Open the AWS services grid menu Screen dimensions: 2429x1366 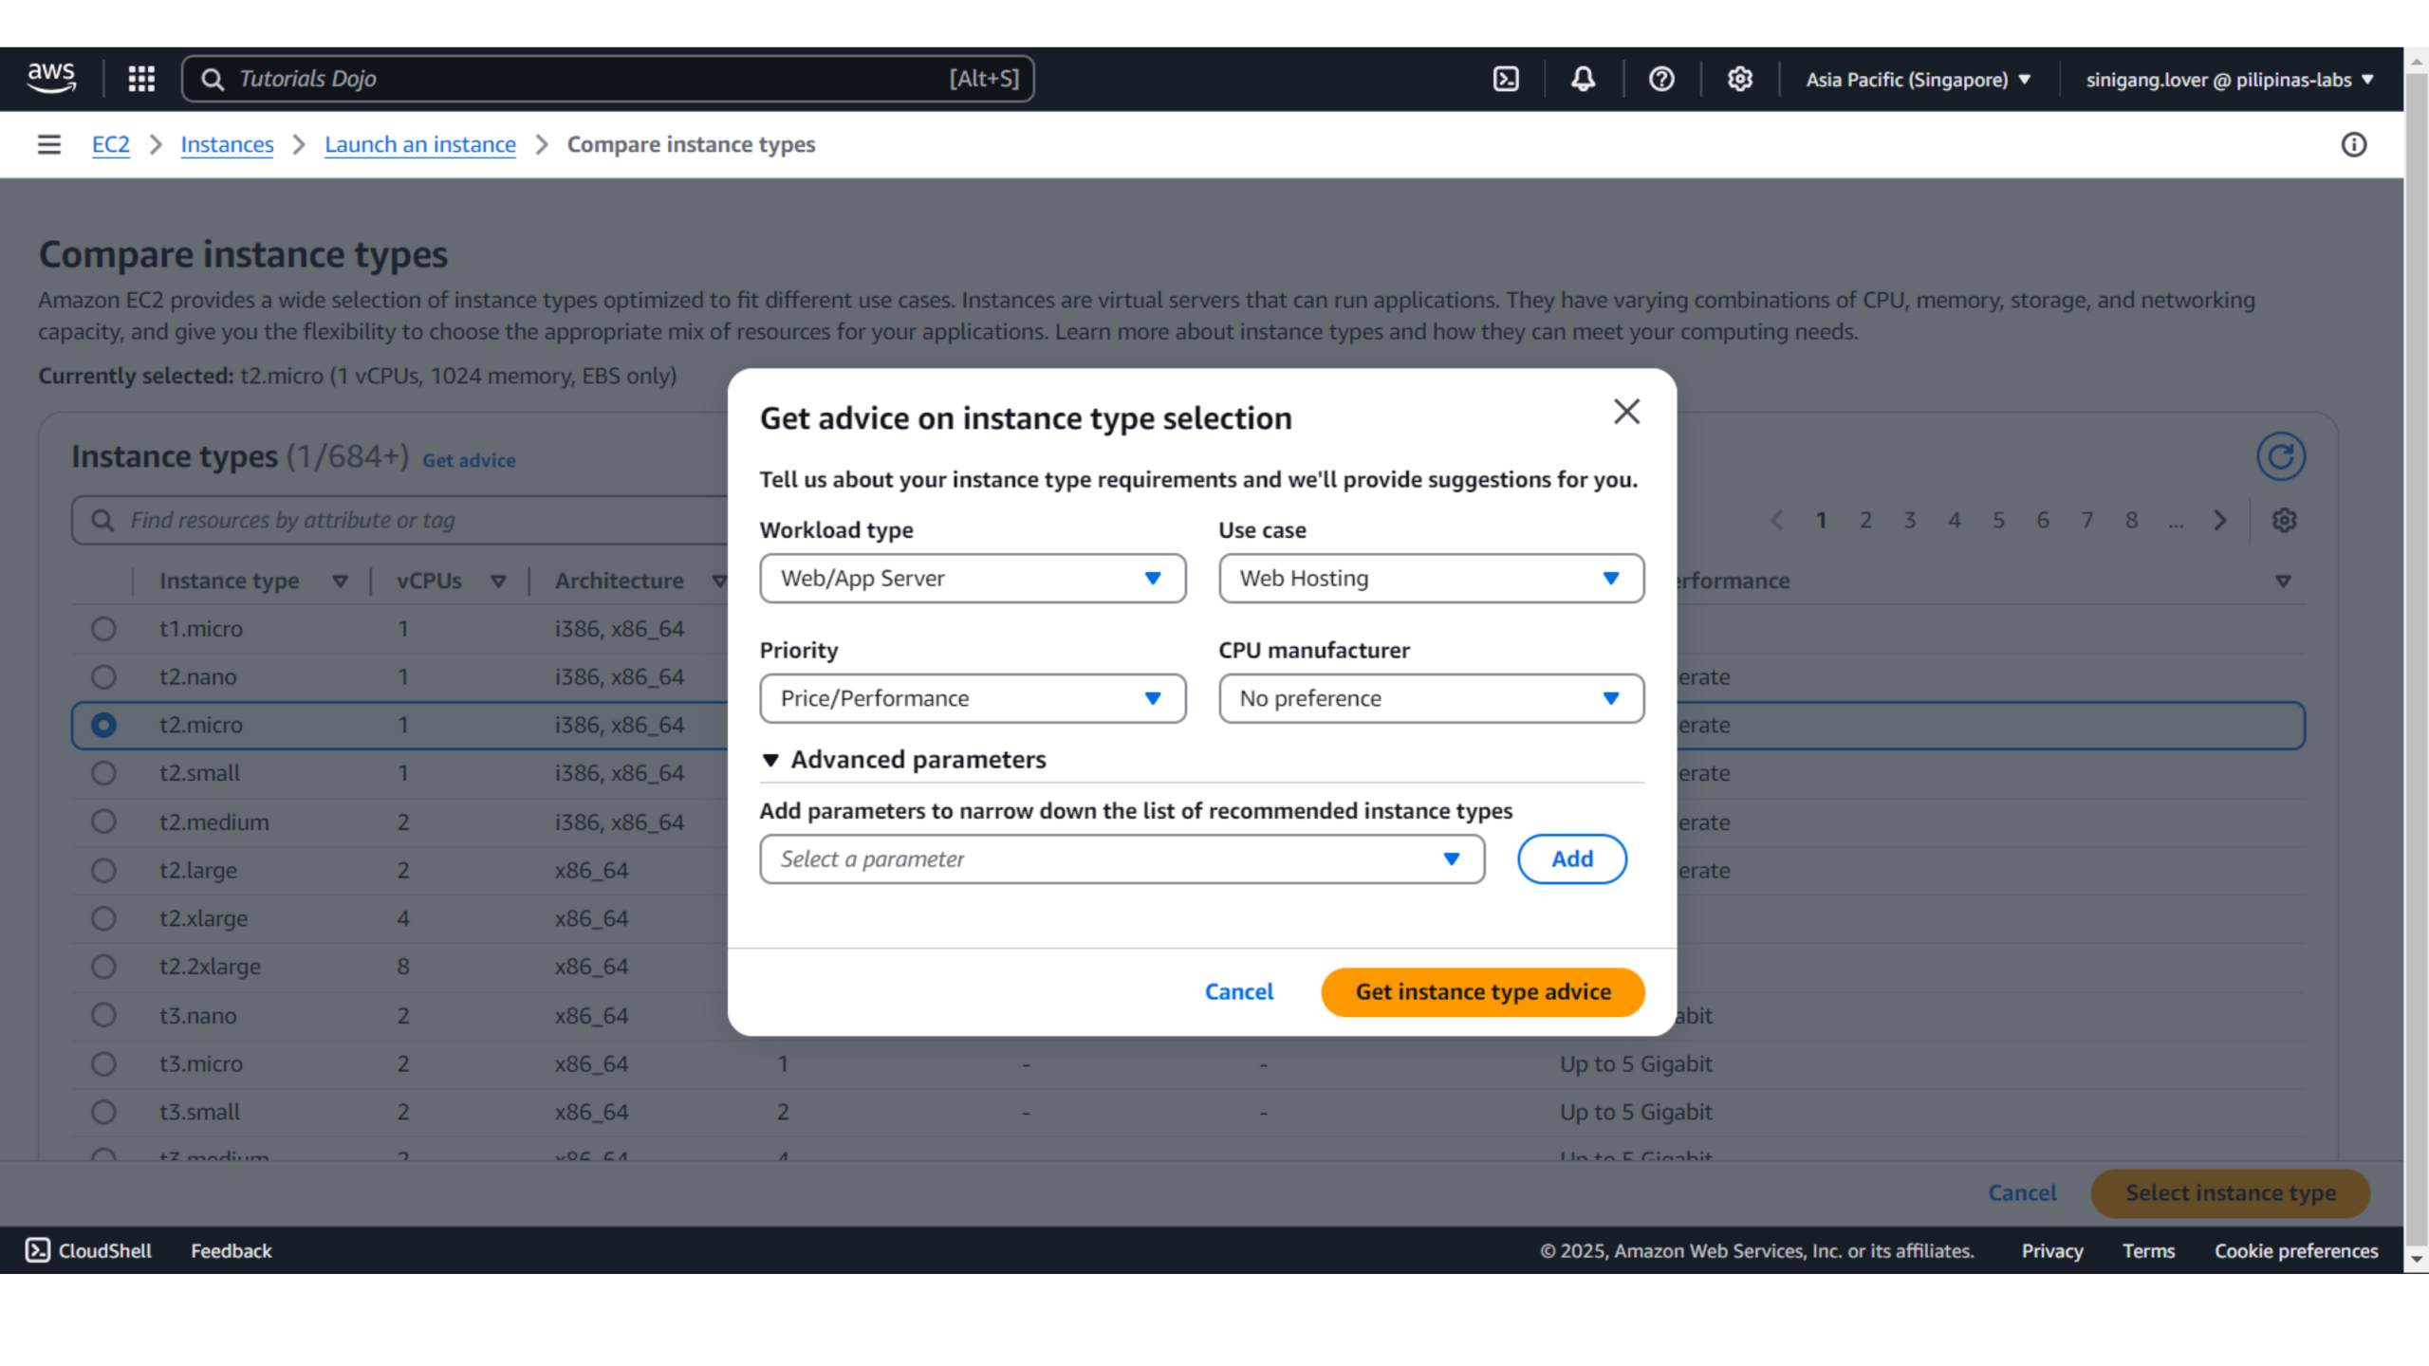(141, 79)
